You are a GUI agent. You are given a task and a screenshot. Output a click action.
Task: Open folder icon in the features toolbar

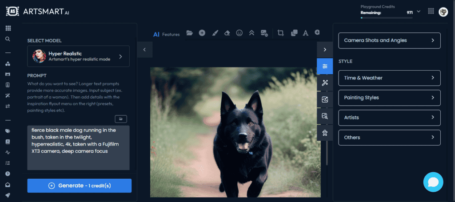[x=190, y=33]
